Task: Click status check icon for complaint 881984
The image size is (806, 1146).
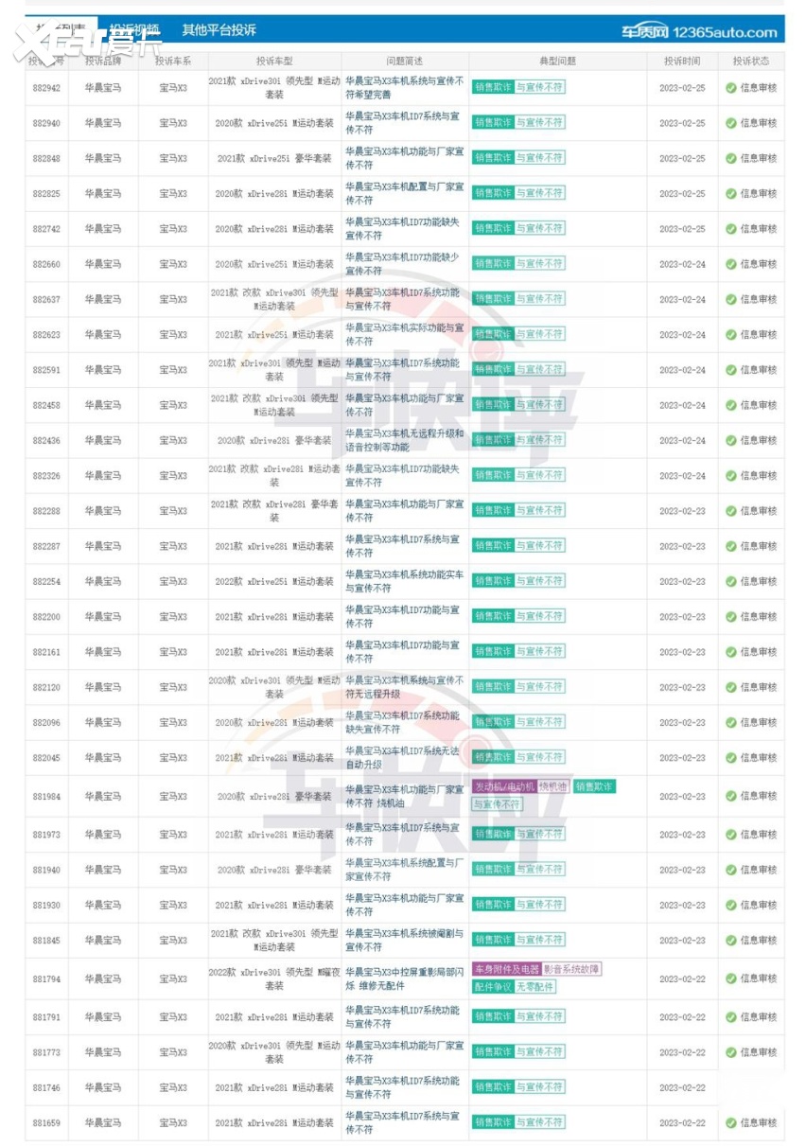Action: [x=730, y=796]
